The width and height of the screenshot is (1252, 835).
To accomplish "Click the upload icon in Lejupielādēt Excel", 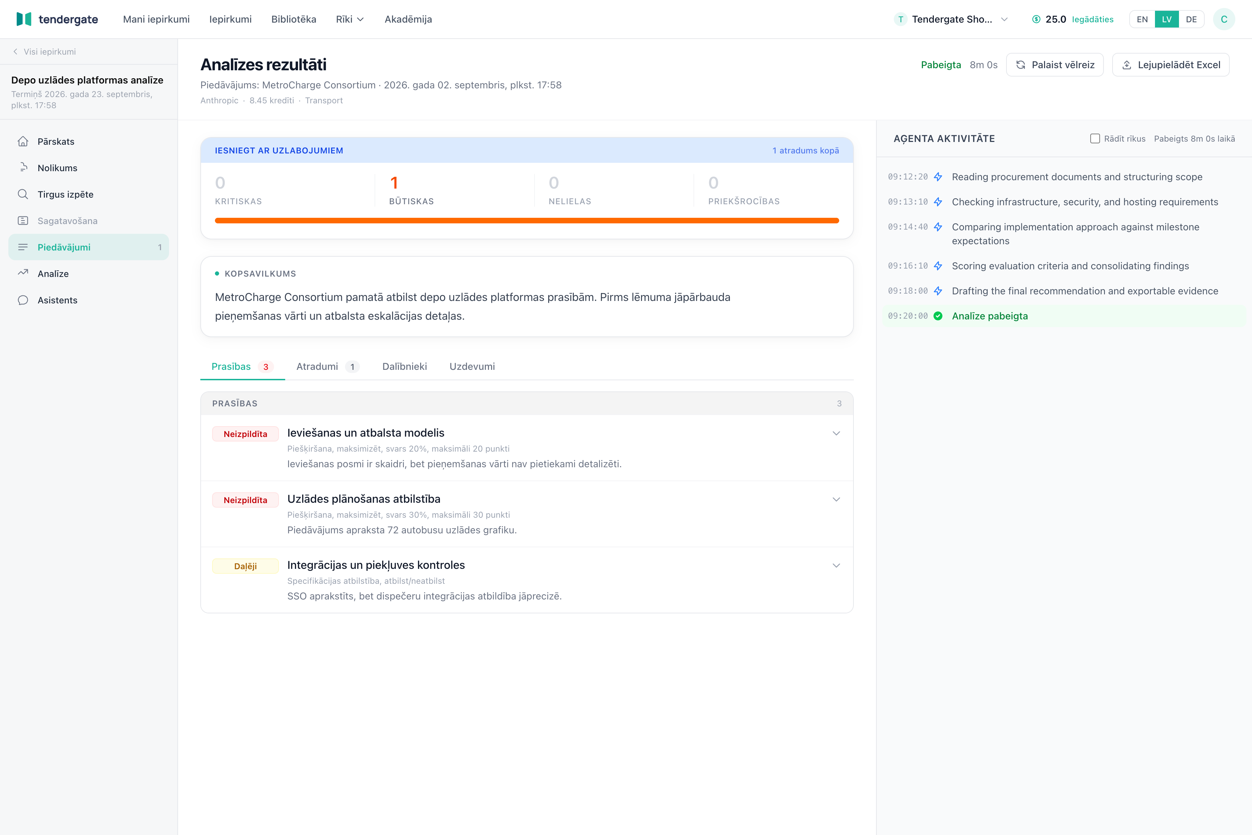I will 1126,65.
